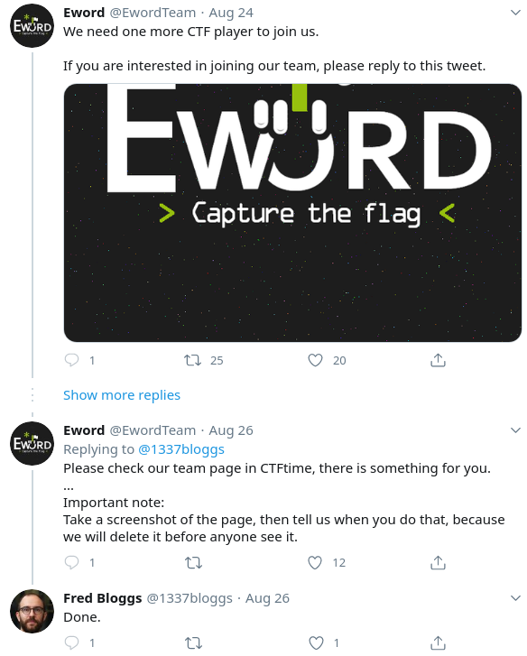Open the Aug 24 timestamp link
The height and width of the screenshot is (656, 527).
click(x=231, y=13)
